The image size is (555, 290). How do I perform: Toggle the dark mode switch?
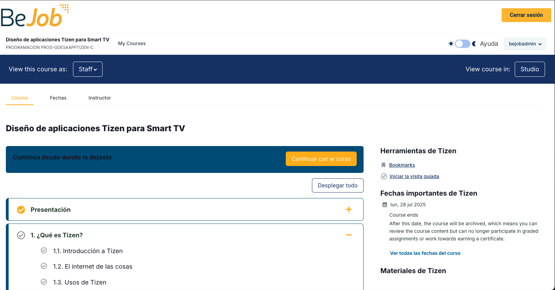pos(462,44)
